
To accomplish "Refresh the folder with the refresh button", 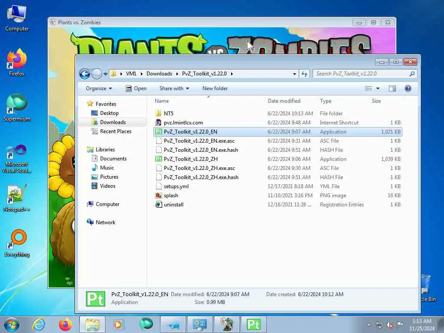I will coord(304,74).
